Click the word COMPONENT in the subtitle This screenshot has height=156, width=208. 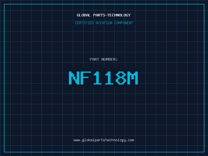(124, 23)
